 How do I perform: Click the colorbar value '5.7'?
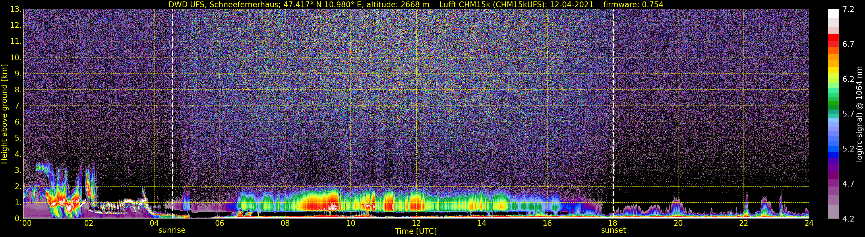[x=848, y=114]
